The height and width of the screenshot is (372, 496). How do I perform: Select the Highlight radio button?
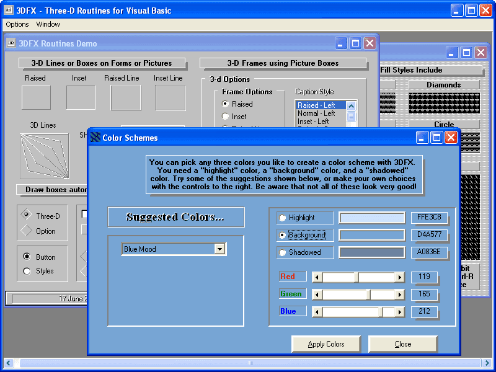tap(282, 218)
